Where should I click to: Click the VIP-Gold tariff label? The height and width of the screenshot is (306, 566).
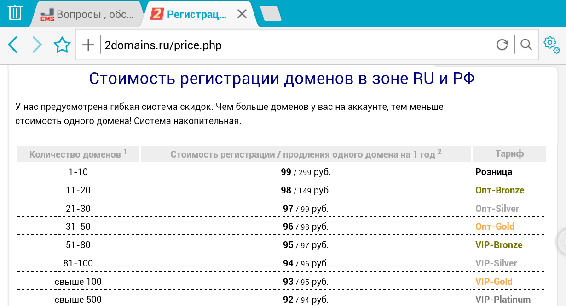tap(494, 282)
